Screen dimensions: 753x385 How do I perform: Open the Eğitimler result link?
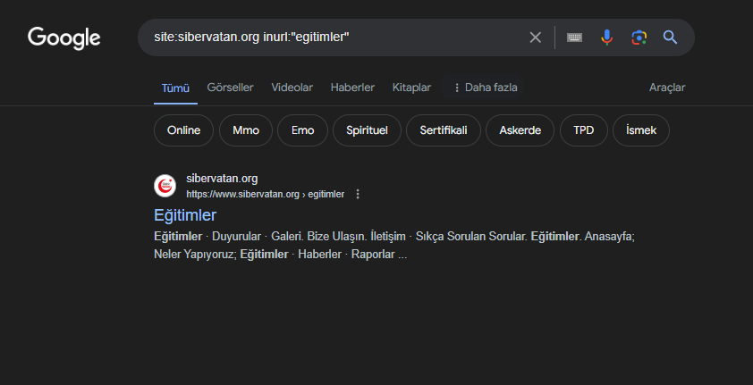click(x=185, y=215)
